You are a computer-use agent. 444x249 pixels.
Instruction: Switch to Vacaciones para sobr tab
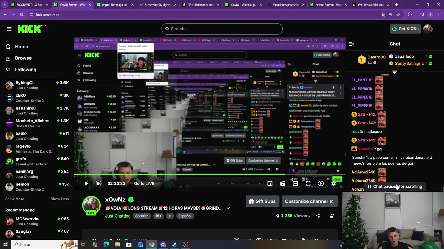[x=286, y=5]
